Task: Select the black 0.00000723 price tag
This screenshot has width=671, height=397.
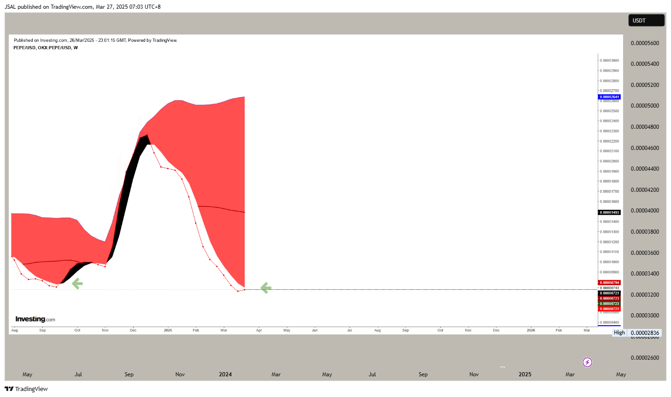Action: coord(609,293)
